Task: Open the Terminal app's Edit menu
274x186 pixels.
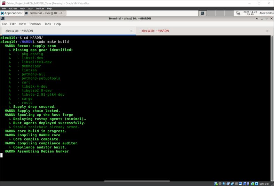Action: (x=13, y=24)
